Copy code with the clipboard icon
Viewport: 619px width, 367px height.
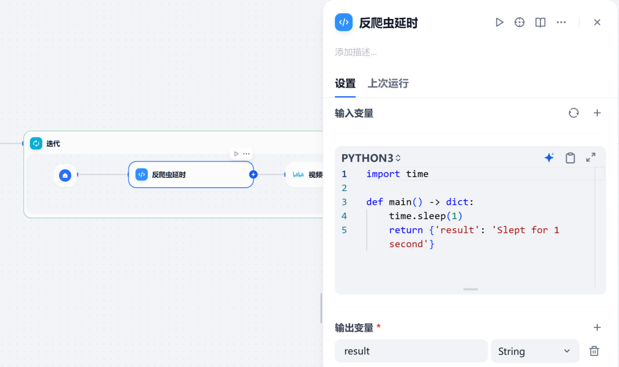pos(570,158)
